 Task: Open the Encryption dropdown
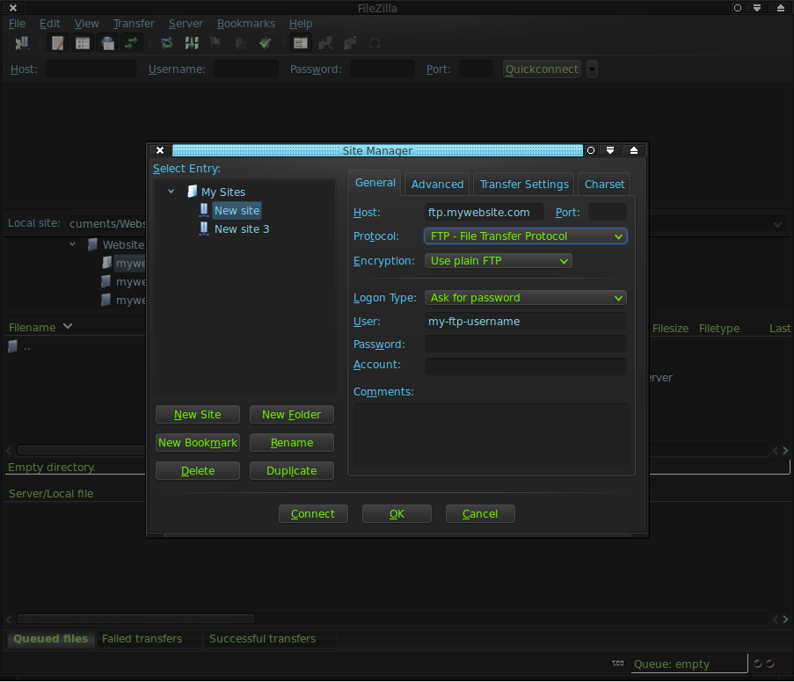(499, 261)
